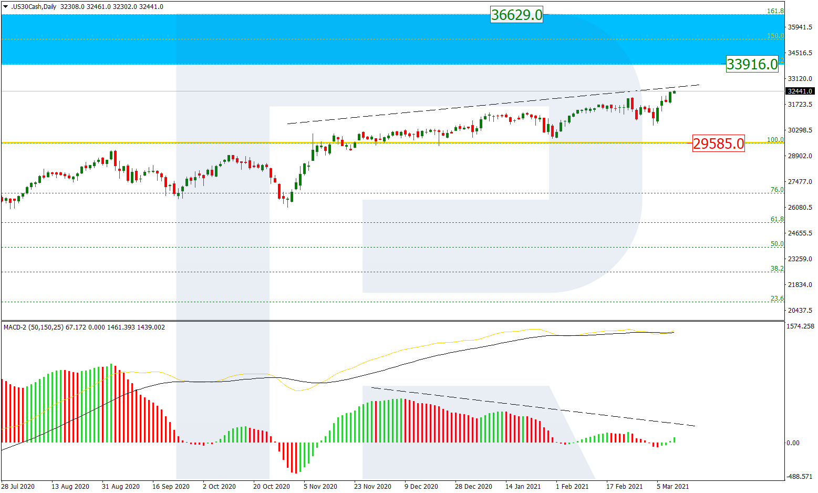Click the 24655.5 price axis value

click(x=800, y=233)
